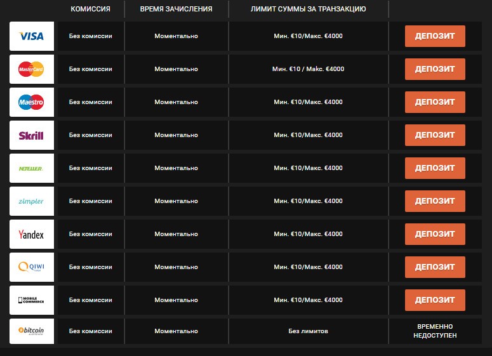
Task: Click the limit text in VISA row
Action: (x=308, y=36)
